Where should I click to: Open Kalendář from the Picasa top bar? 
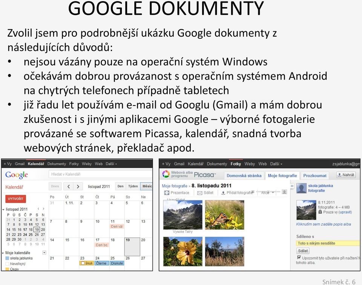196,164
